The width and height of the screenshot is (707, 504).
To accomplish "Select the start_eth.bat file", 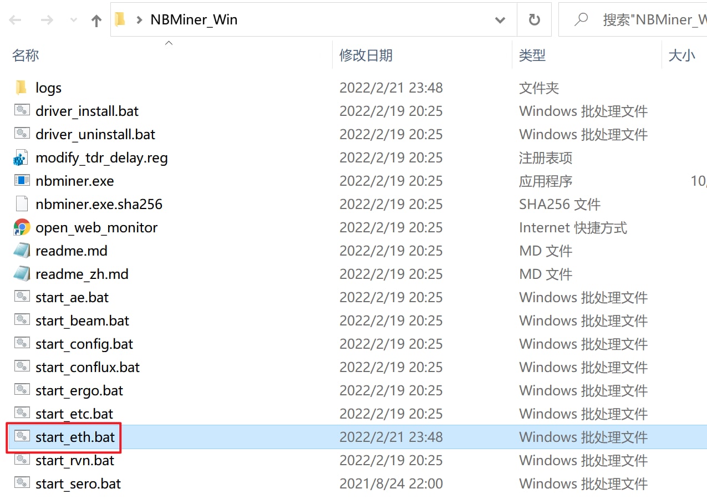I will coord(75,437).
